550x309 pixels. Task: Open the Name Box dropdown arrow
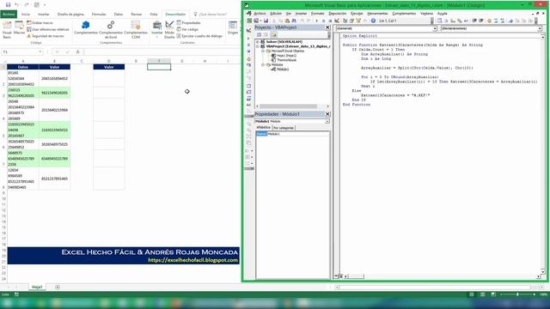coord(40,51)
